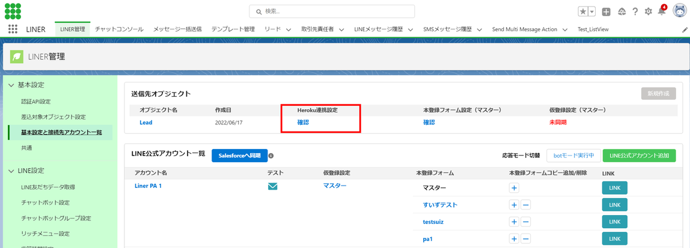Add form copy for すいずテスト row

coord(514,205)
